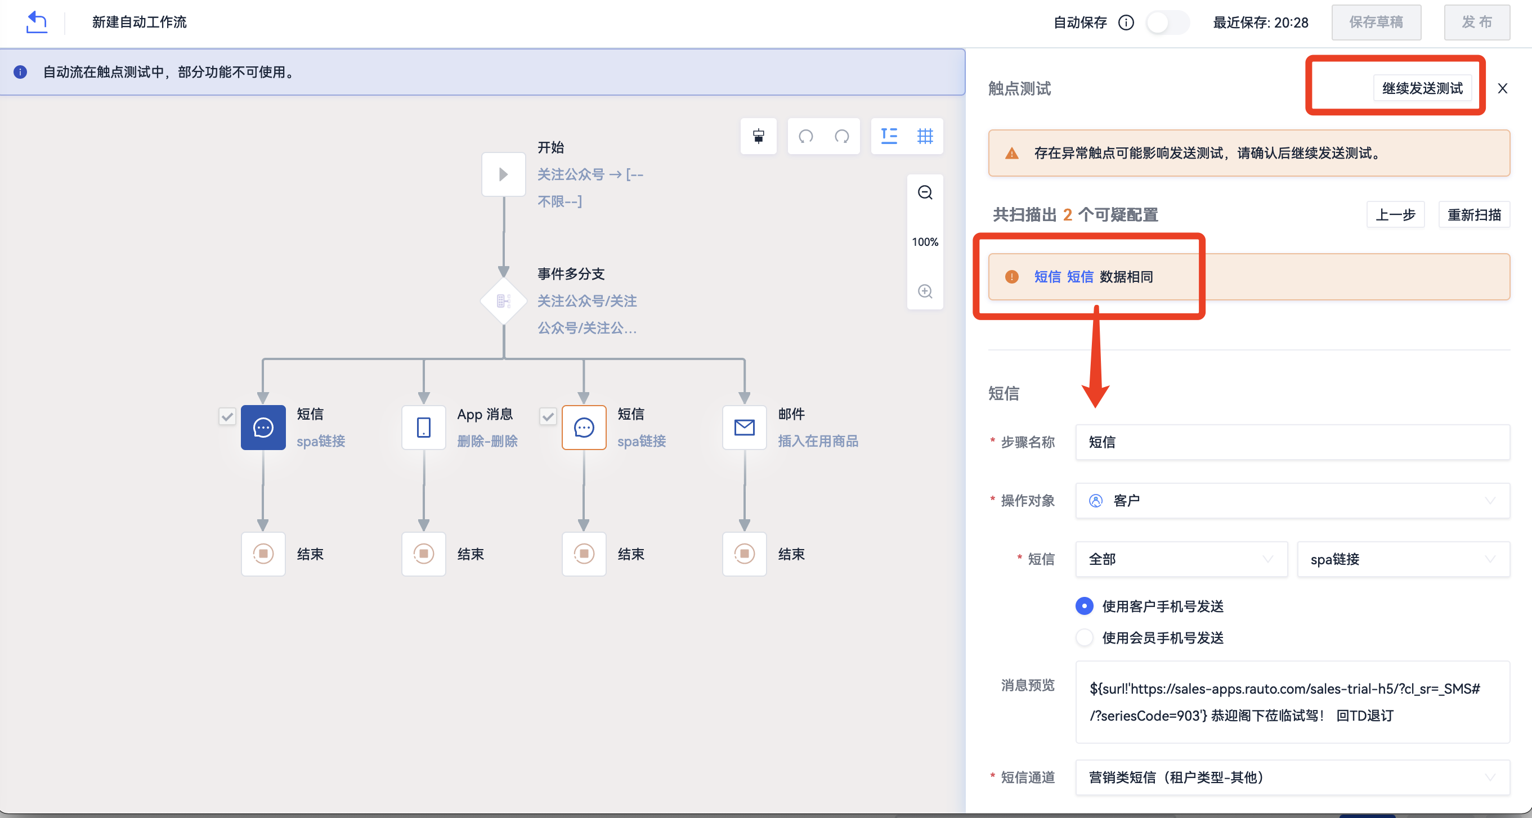Toggle checkbox beside the blue 短信 node
This screenshot has height=818, width=1532.
coord(227,417)
